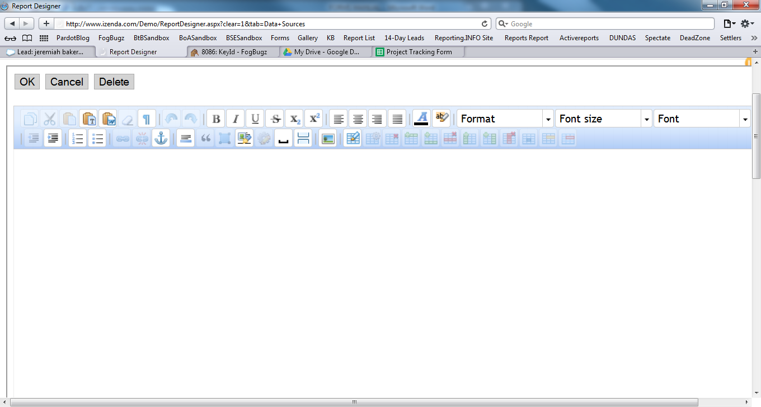Click the Google search field
The width and height of the screenshot is (761, 407).
pyautogui.click(x=605, y=24)
